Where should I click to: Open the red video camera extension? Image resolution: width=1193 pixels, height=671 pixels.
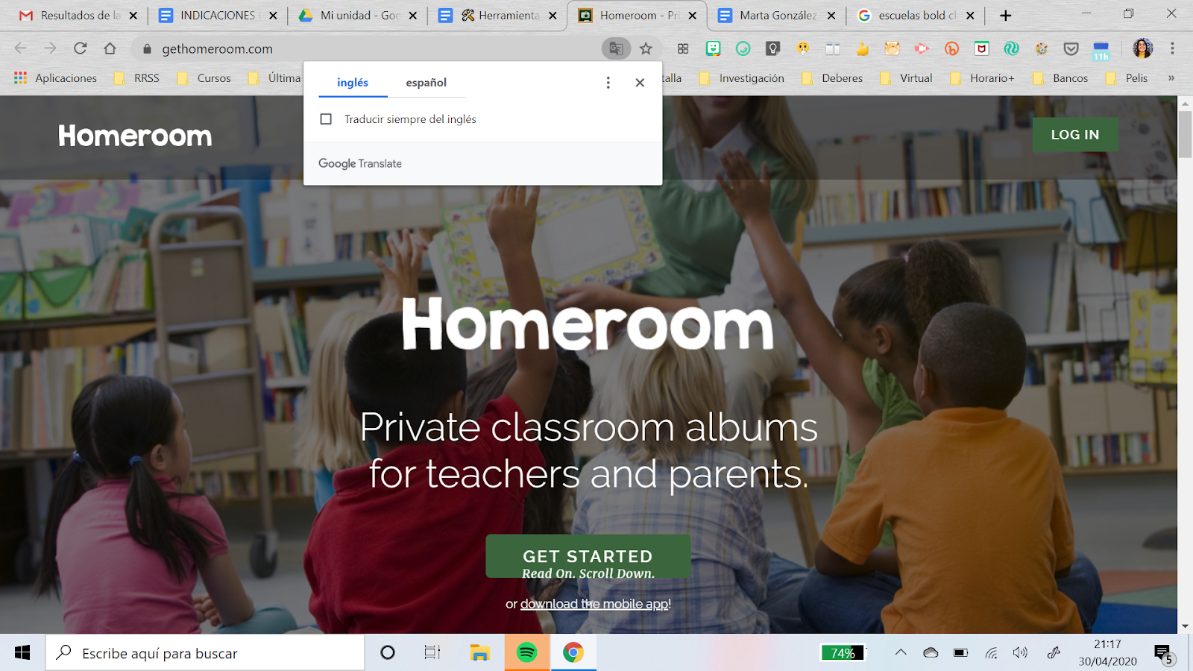click(922, 48)
